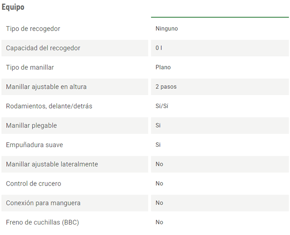Image resolution: width=290 pixels, height=235 pixels.
Task: Select the Manillar plegable label
Action: (31, 125)
